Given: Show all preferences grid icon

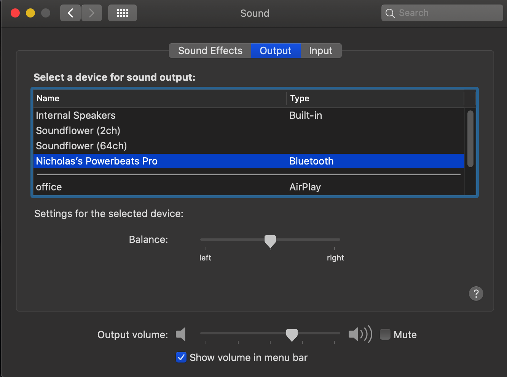Looking at the screenshot, I should pyautogui.click(x=122, y=13).
